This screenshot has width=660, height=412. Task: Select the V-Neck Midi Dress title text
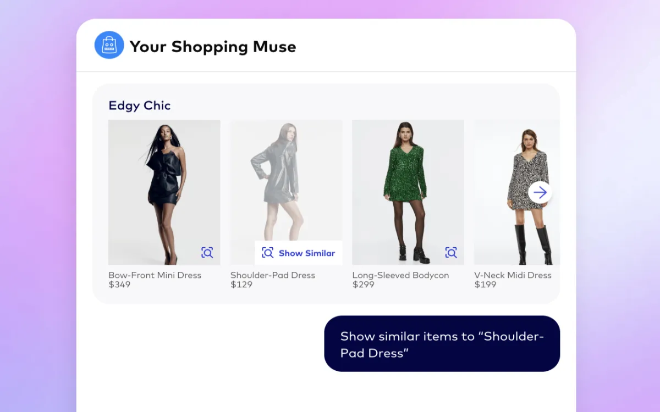513,275
